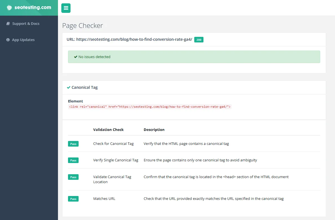Click 'Verify Single Canonical Tag' cell
The height and width of the screenshot is (220, 335).
coord(116,160)
